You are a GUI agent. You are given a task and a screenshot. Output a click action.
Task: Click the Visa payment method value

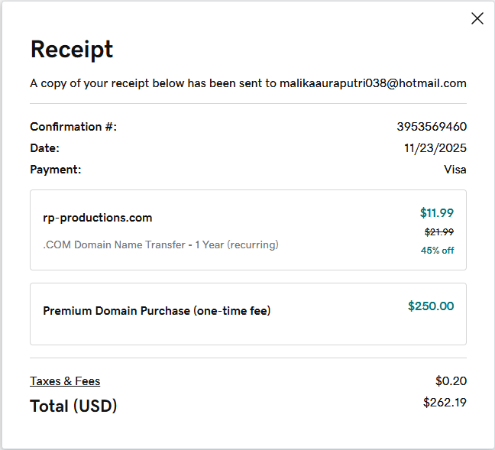pos(455,170)
